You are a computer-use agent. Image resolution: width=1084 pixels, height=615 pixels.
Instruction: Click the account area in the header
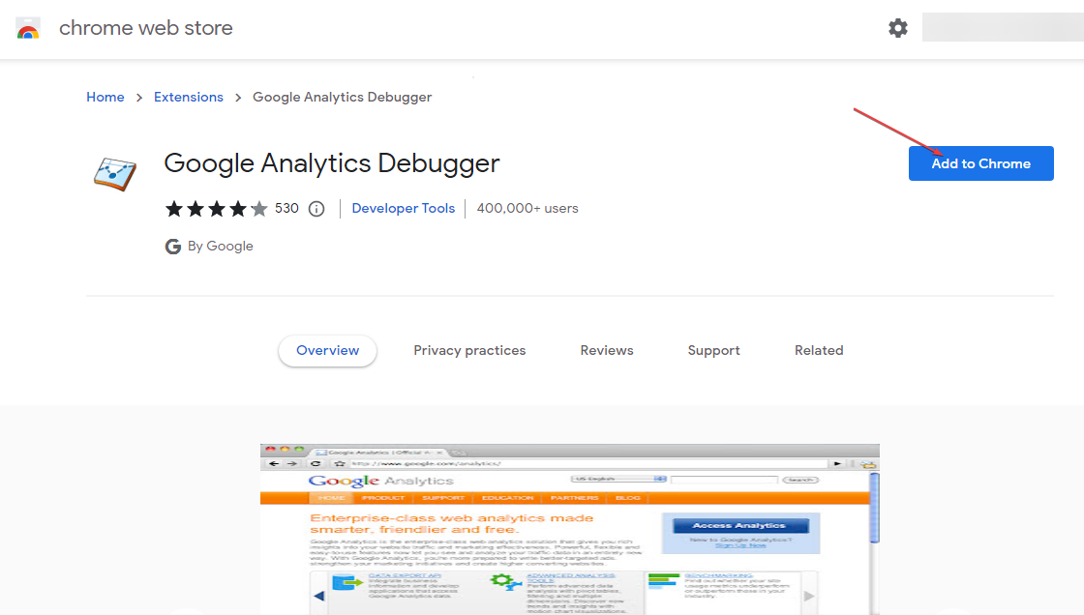tap(1003, 28)
